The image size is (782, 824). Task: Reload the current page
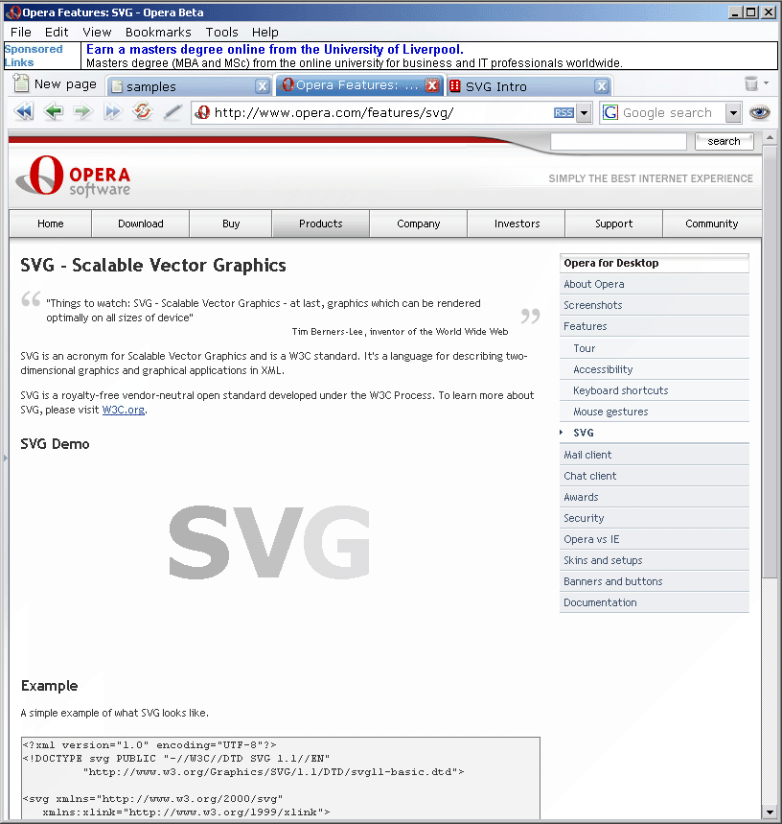point(142,111)
